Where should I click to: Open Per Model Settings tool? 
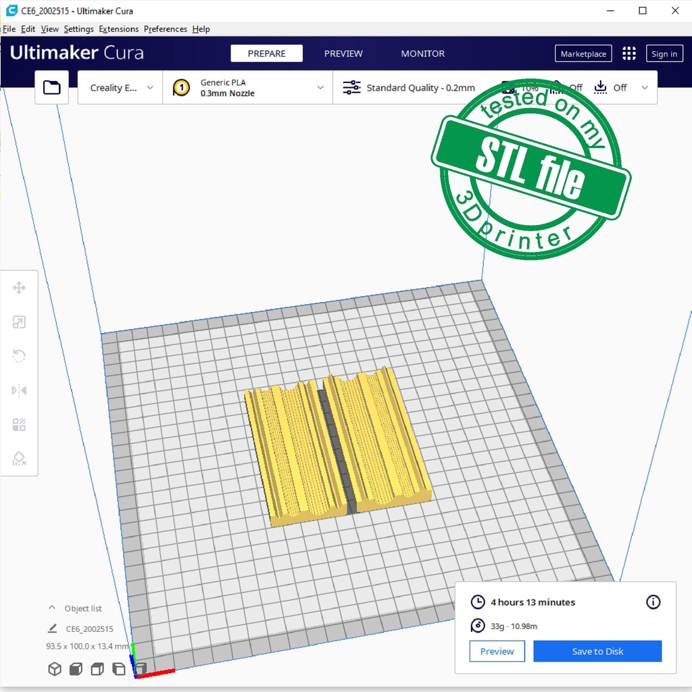tap(19, 424)
